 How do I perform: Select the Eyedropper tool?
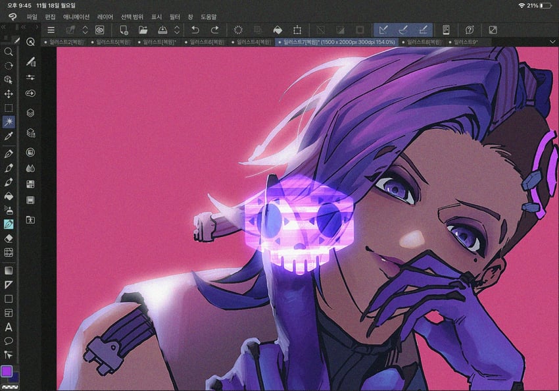point(9,136)
